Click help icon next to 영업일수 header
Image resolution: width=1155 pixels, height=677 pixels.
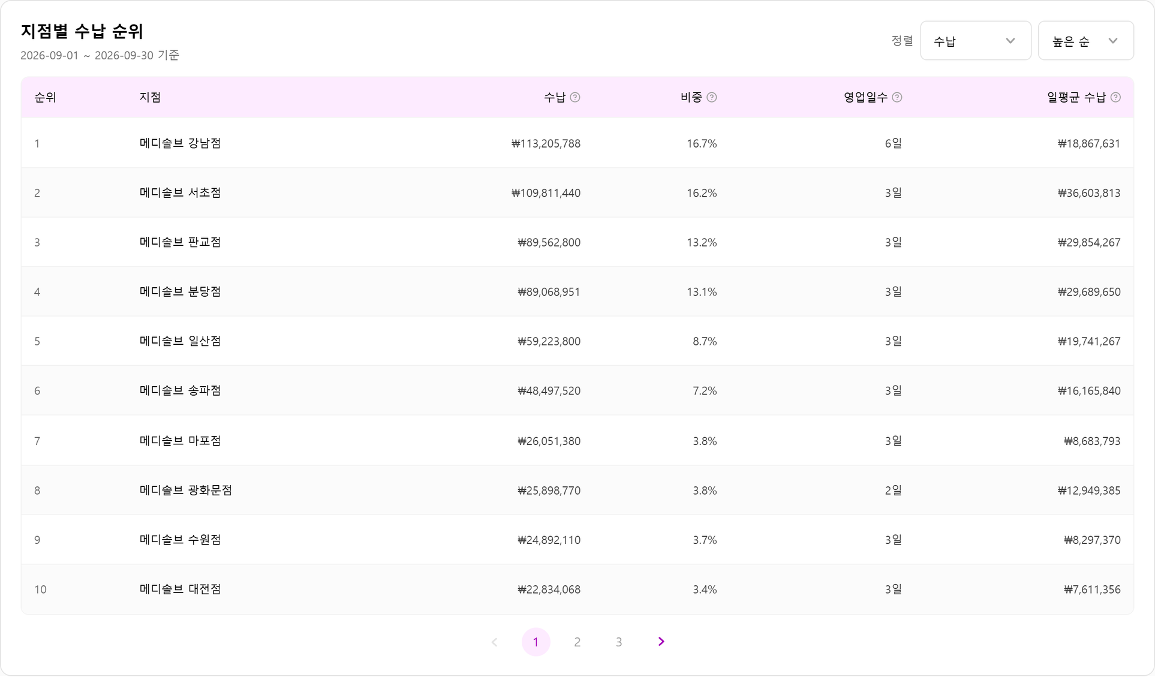tap(897, 97)
